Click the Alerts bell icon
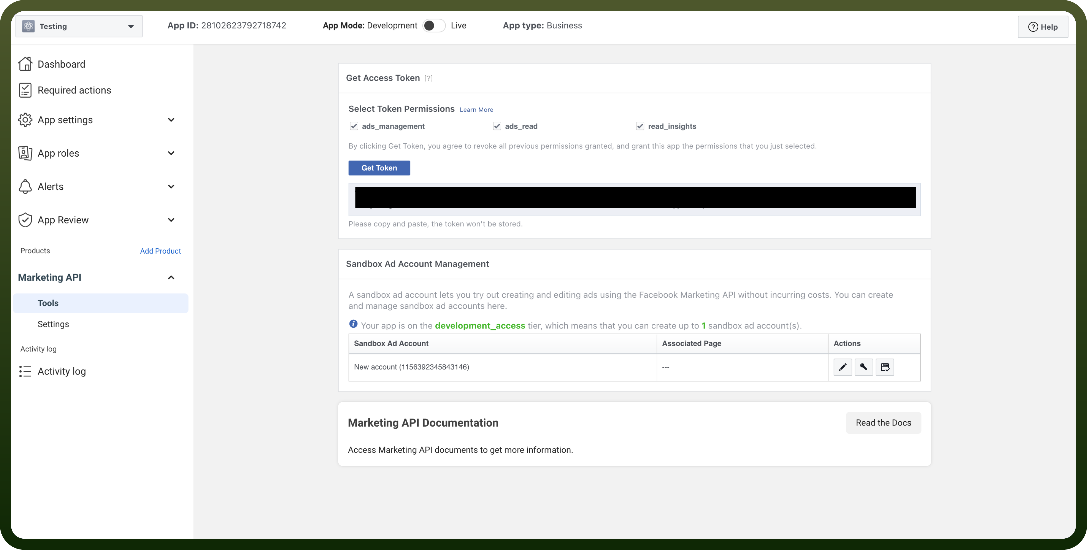The height and width of the screenshot is (550, 1087). coord(25,186)
